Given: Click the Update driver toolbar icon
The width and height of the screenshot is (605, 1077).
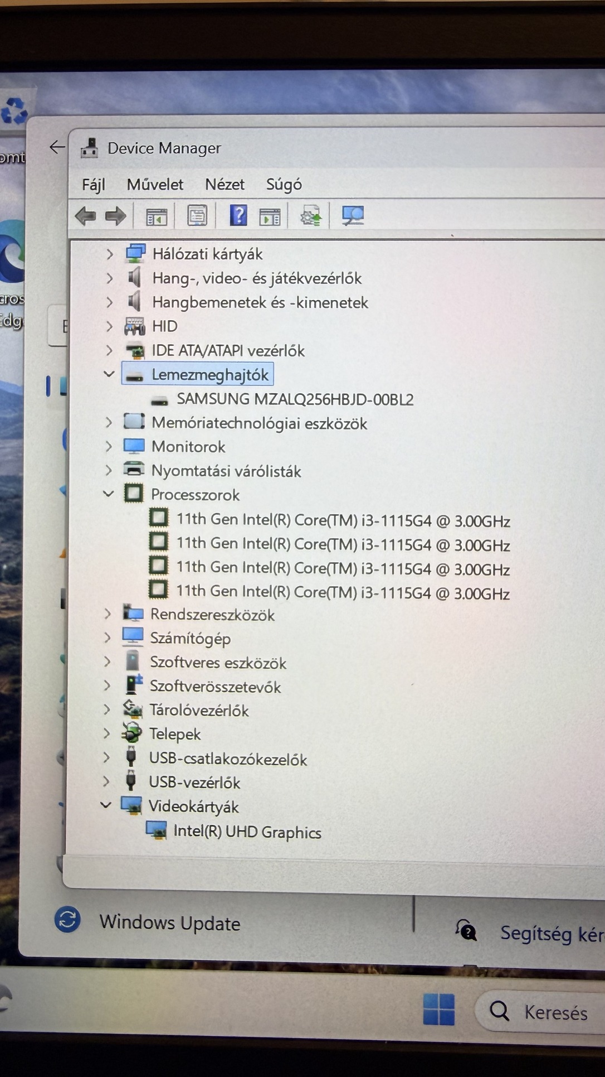Looking at the screenshot, I should pyautogui.click(x=311, y=216).
